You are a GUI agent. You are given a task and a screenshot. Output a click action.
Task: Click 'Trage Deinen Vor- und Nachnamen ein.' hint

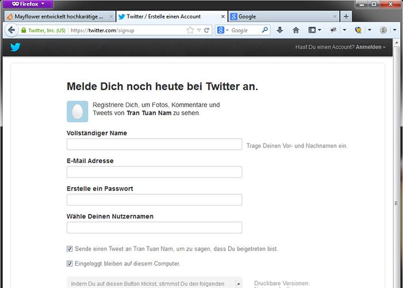click(x=297, y=146)
